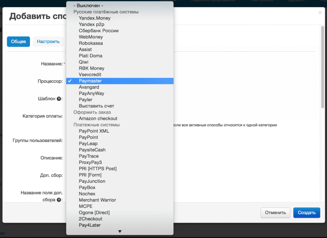The image size is (327, 238).
Task: Pick Merchant Warrior from the list
Action: coord(97,200)
